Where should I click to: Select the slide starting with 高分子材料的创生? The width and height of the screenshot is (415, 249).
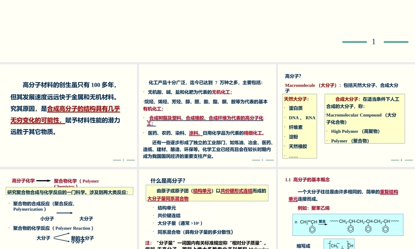tap(68, 115)
